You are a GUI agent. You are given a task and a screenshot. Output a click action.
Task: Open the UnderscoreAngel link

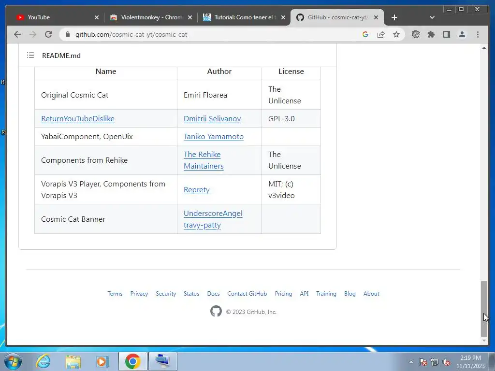tap(213, 214)
